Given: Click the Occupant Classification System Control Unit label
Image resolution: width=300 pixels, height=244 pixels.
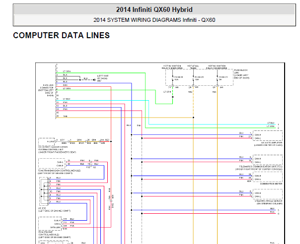Looking at the screenshot, I should click(57, 150).
